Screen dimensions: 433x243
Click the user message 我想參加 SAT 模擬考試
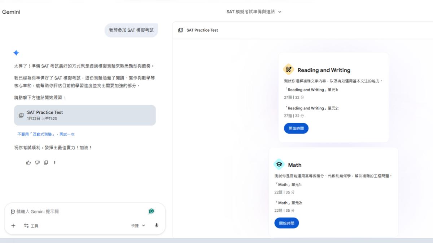point(131,30)
